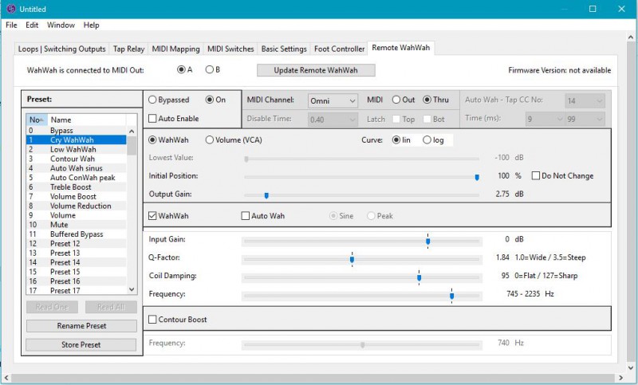Select the Treble Boost preset
Screen dimensions: 638x385
(x=70, y=187)
